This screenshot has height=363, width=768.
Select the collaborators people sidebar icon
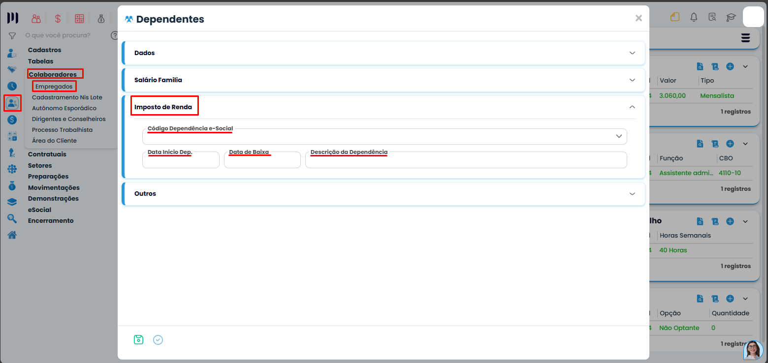(12, 103)
